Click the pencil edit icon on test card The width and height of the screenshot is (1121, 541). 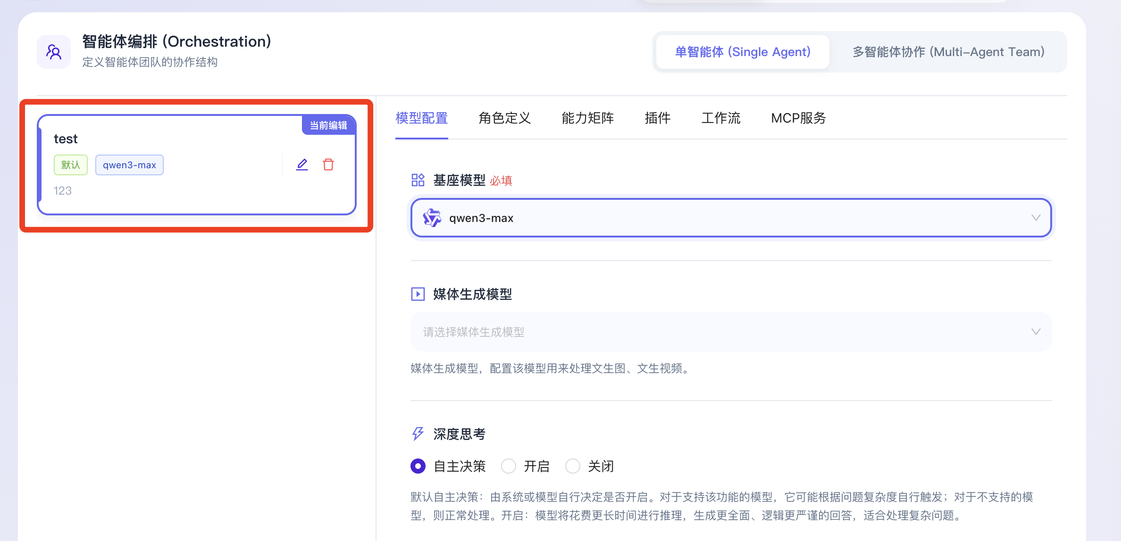pos(302,164)
